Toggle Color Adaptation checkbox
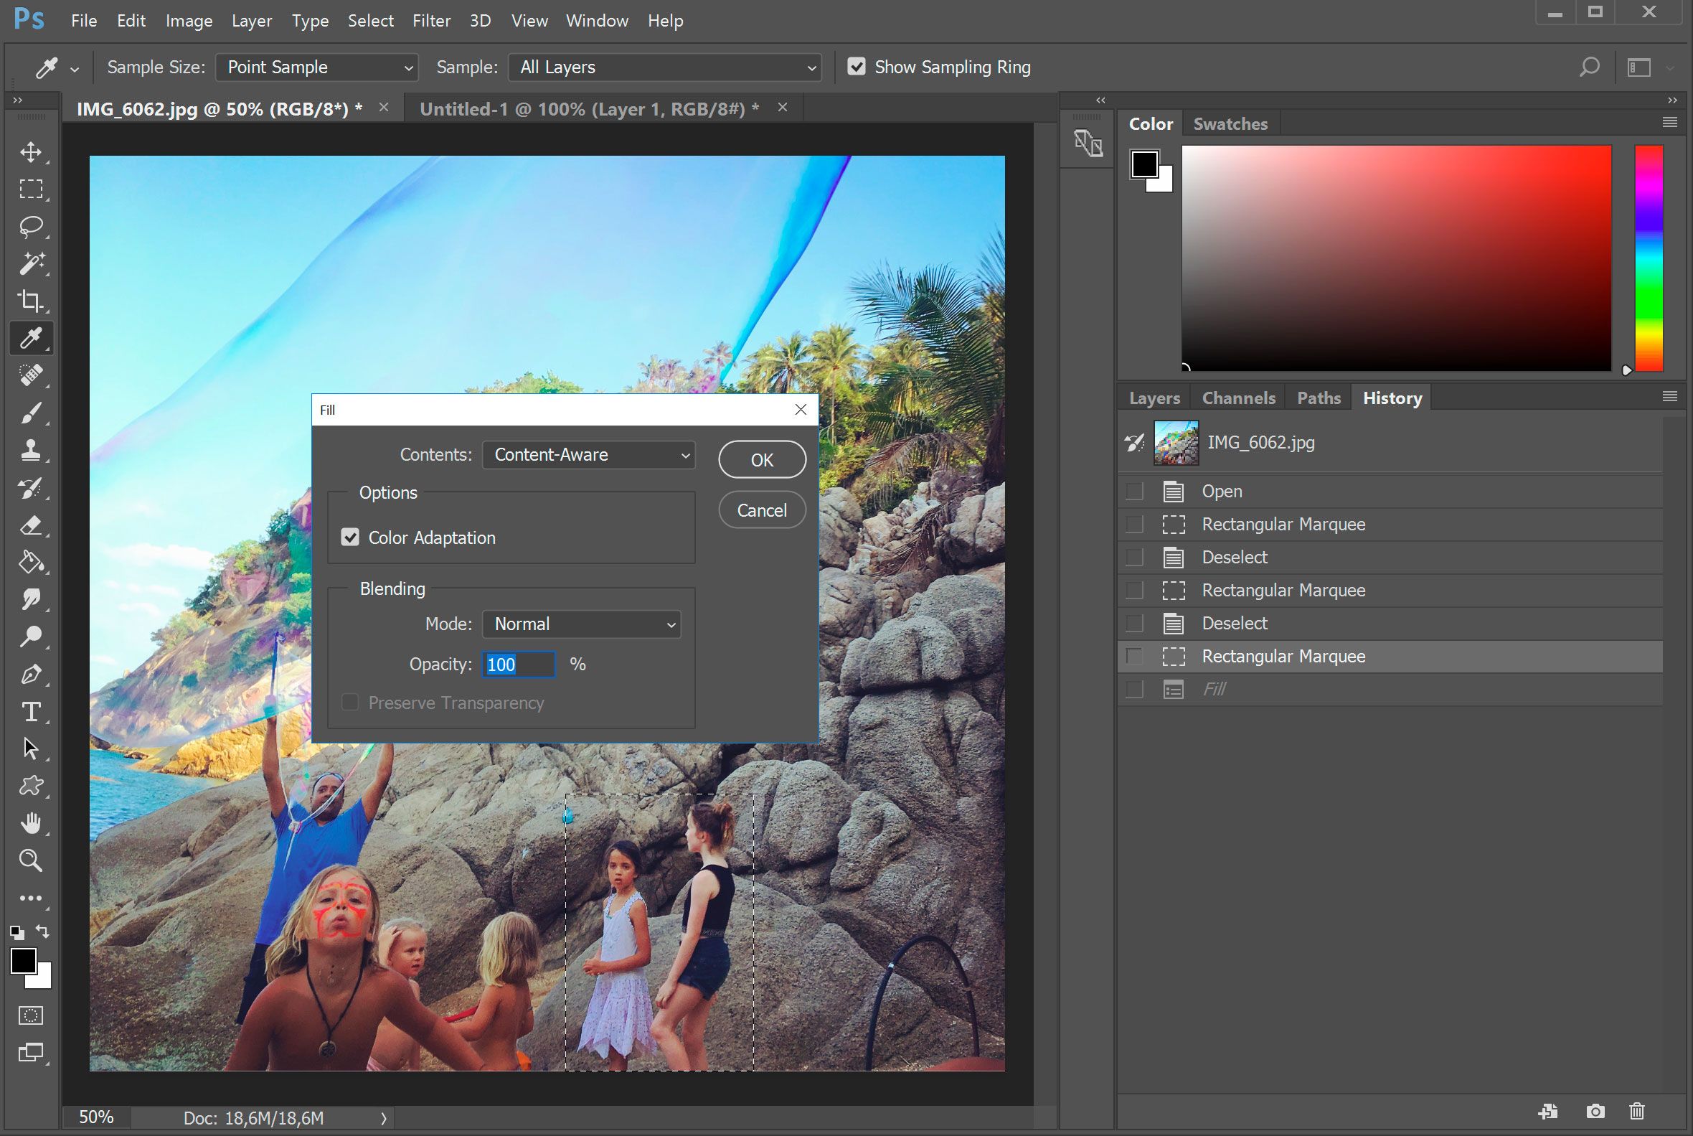The height and width of the screenshot is (1136, 1693). [x=351, y=536]
